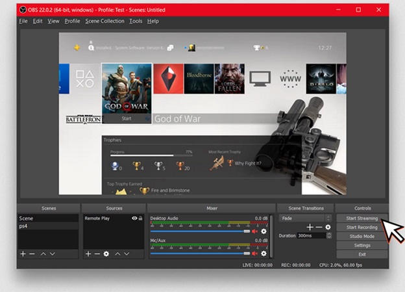
Task: Open the File menu
Action: click(23, 21)
